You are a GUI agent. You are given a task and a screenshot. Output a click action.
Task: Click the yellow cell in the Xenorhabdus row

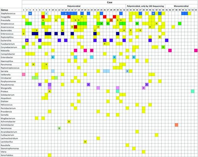click(x=49, y=155)
